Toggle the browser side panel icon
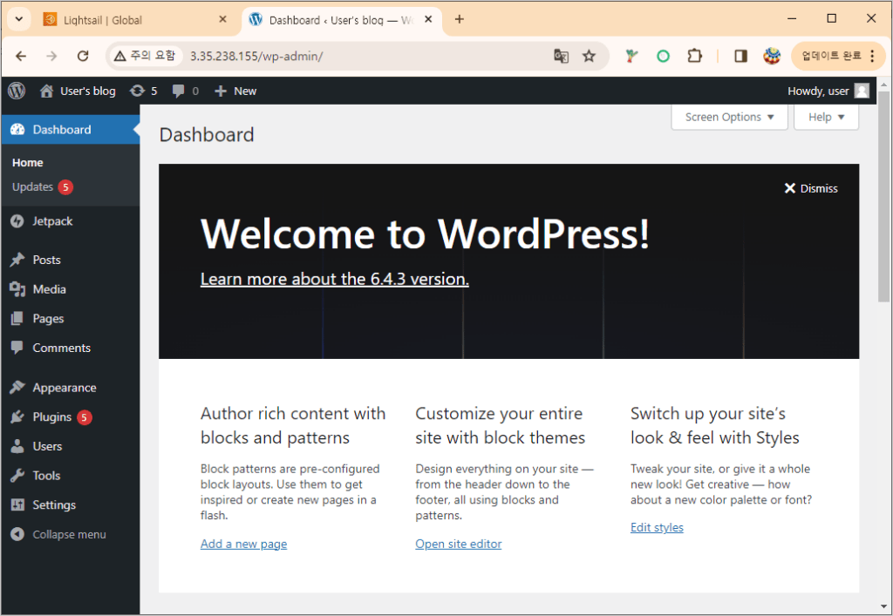The image size is (893, 616). 741,56
